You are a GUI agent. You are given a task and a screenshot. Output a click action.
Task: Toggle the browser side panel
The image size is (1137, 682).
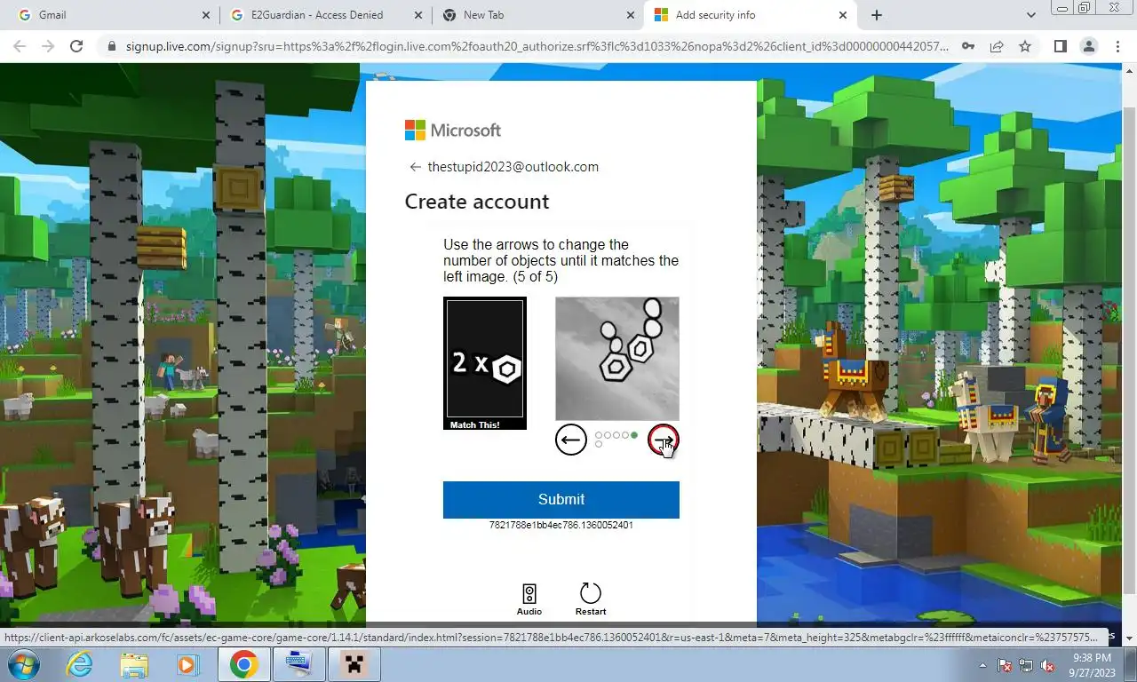(x=1060, y=46)
